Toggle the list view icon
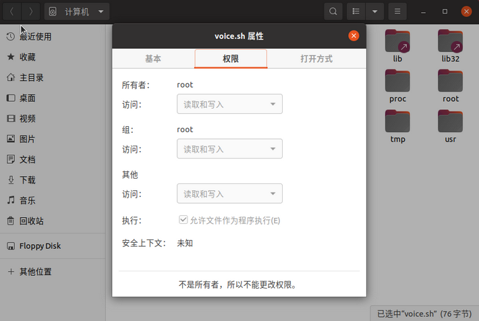 click(x=356, y=11)
